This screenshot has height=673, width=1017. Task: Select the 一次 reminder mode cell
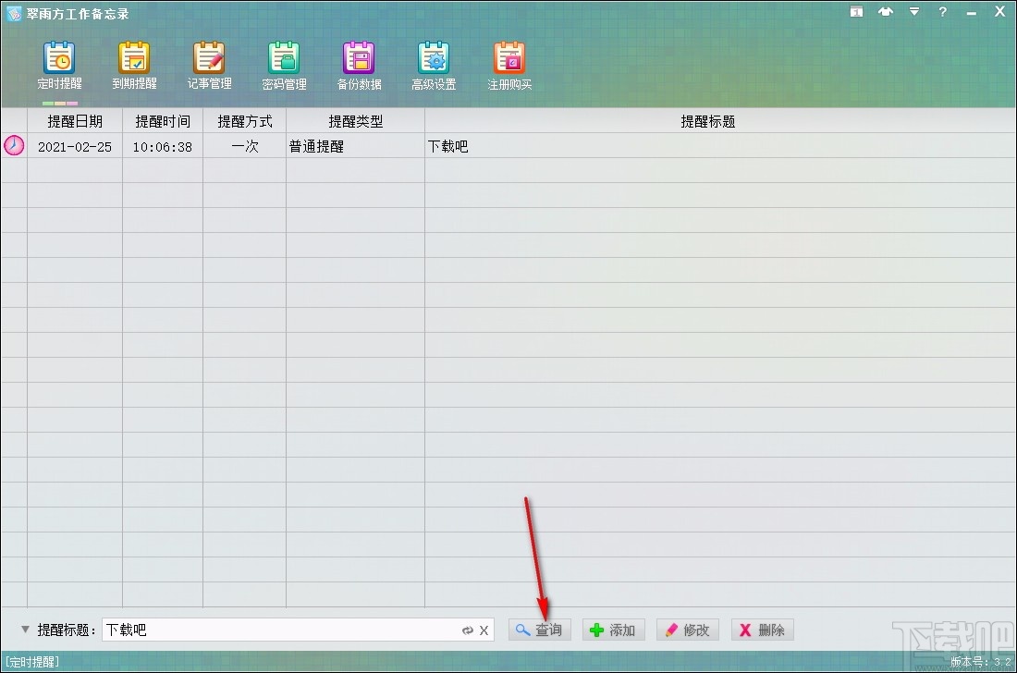click(x=244, y=147)
